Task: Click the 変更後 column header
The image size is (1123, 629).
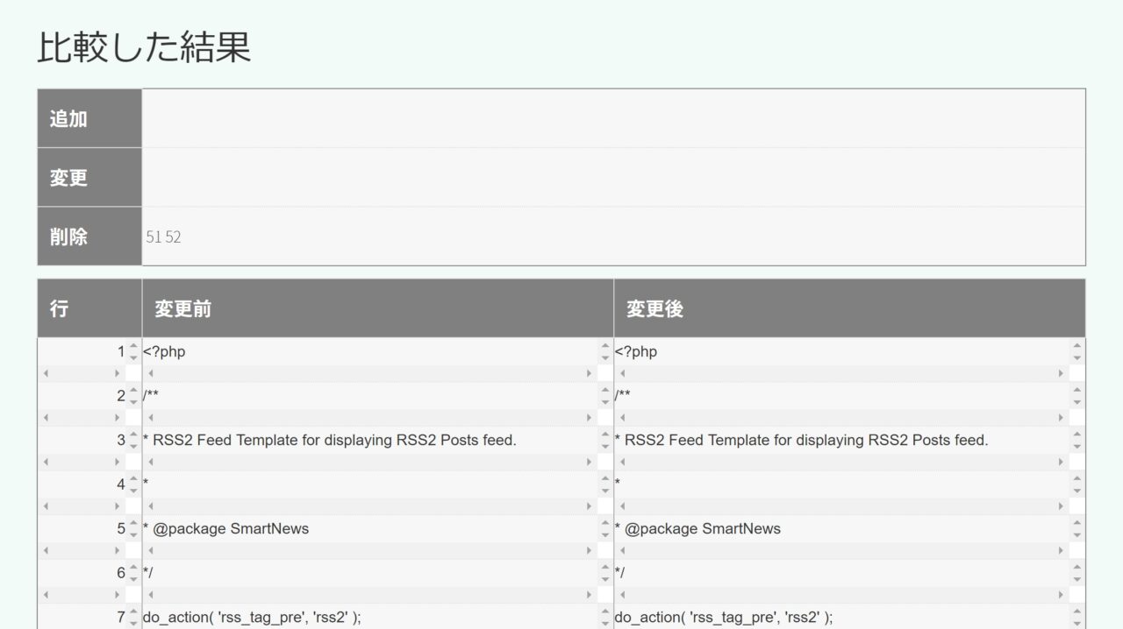Action: click(849, 308)
